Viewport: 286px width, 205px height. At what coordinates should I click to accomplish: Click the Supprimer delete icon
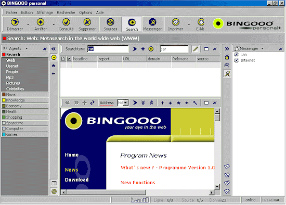tap(87, 22)
